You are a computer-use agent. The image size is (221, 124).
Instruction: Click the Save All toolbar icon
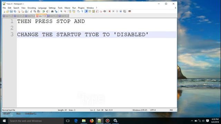[15, 11]
